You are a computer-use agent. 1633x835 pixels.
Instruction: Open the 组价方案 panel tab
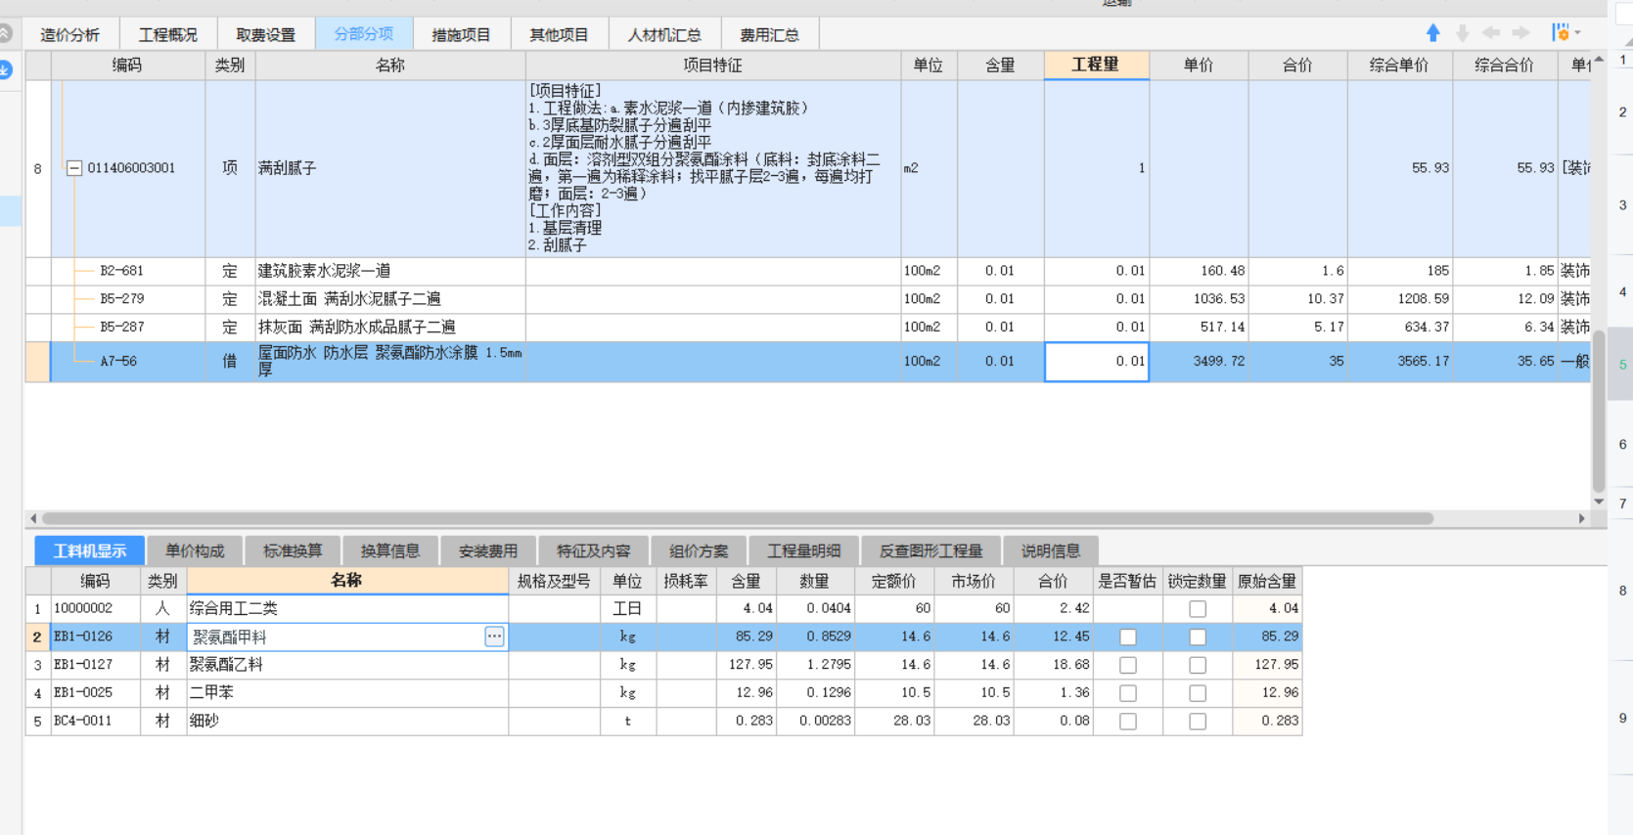pyautogui.click(x=699, y=550)
